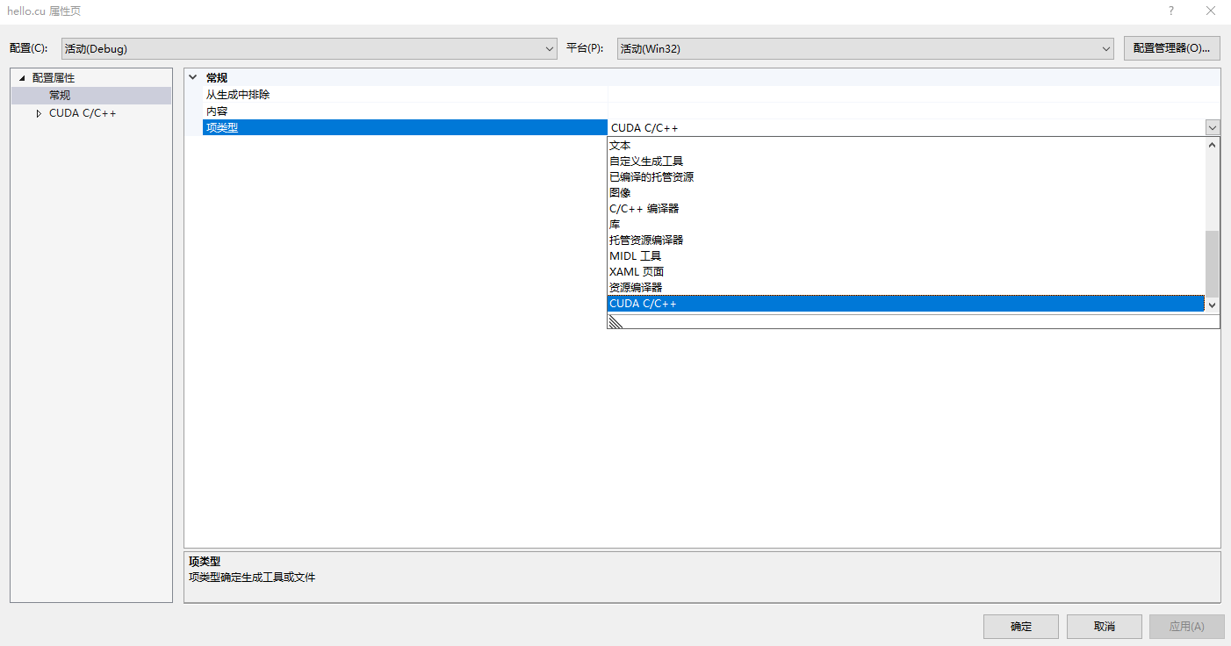Open the 配置(C) configuration dropdown

point(309,48)
